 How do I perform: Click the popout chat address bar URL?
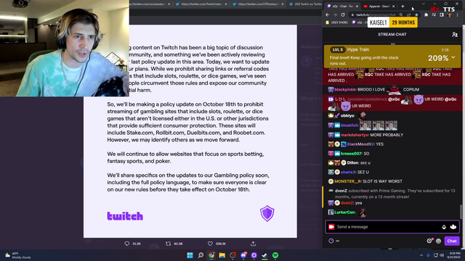(376, 14)
